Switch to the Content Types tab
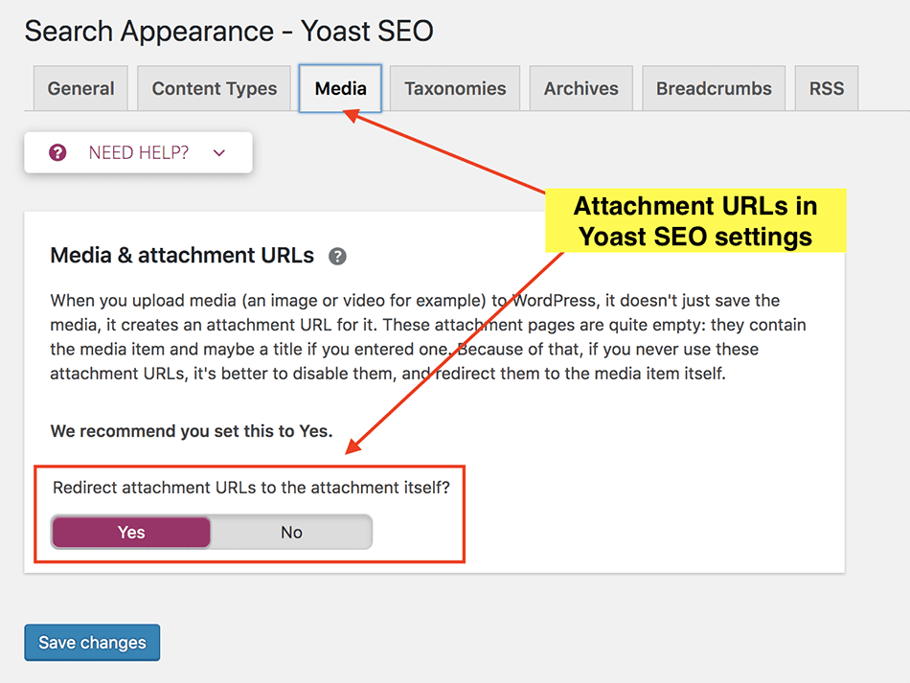 (x=215, y=88)
